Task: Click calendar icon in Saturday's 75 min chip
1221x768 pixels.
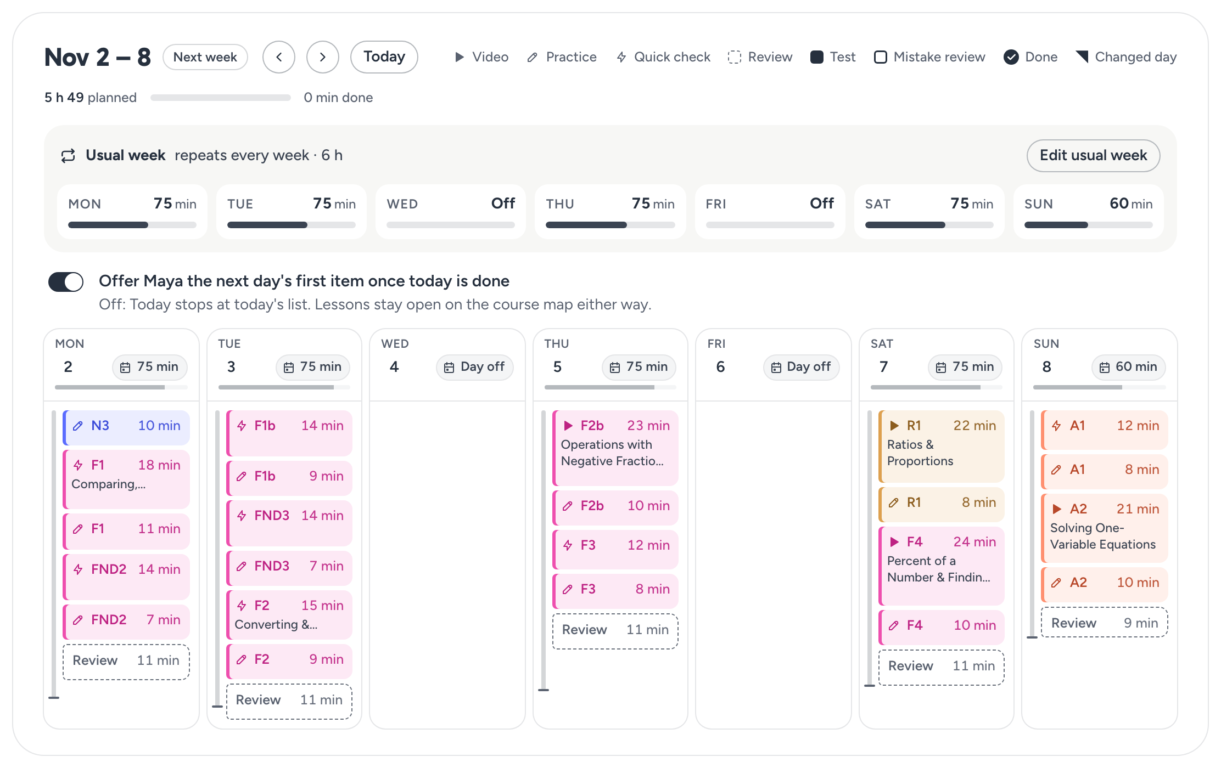Action: coord(941,368)
